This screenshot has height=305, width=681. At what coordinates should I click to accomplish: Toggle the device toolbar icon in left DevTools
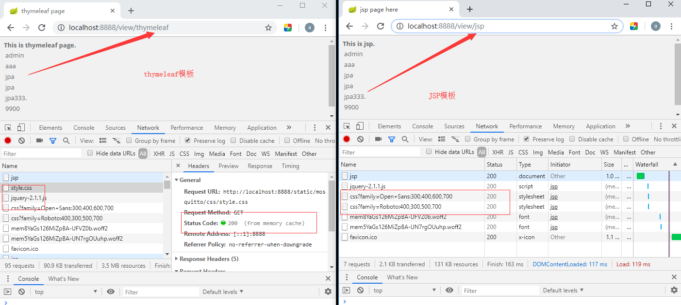(x=21, y=127)
